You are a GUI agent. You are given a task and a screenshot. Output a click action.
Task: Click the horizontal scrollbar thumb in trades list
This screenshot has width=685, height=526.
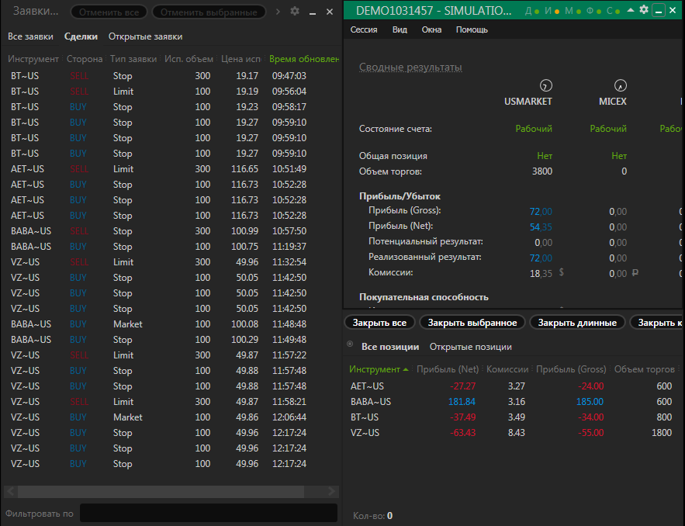point(161,492)
